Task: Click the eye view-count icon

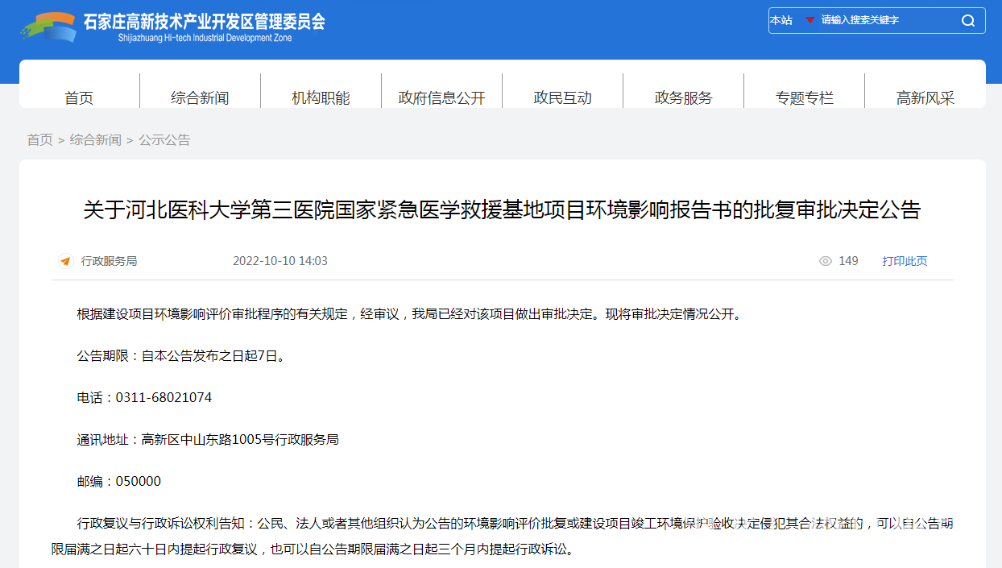Action: pyautogui.click(x=825, y=261)
